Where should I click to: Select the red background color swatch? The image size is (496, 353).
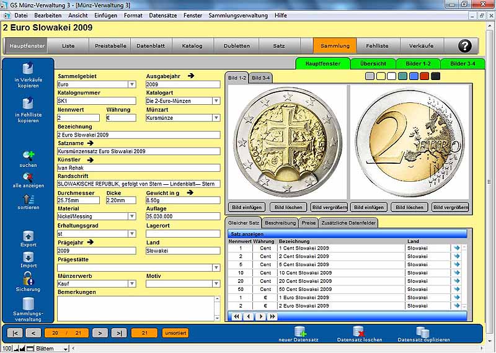pos(425,76)
